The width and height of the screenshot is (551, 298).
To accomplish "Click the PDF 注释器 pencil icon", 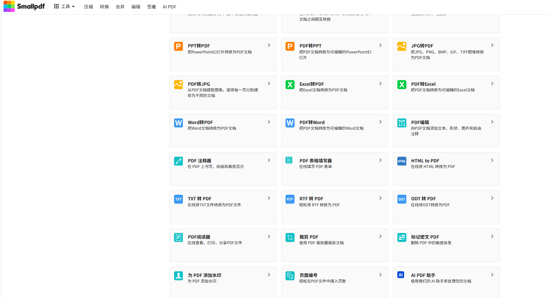I will [179, 161].
